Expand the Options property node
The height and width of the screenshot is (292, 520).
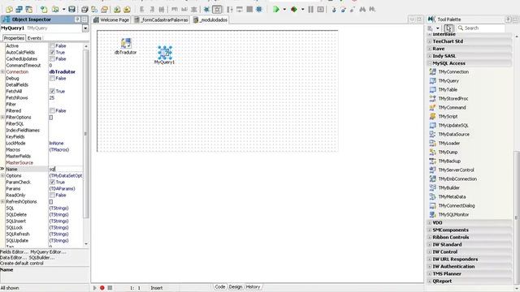pyautogui.click(x=2, y=175)
